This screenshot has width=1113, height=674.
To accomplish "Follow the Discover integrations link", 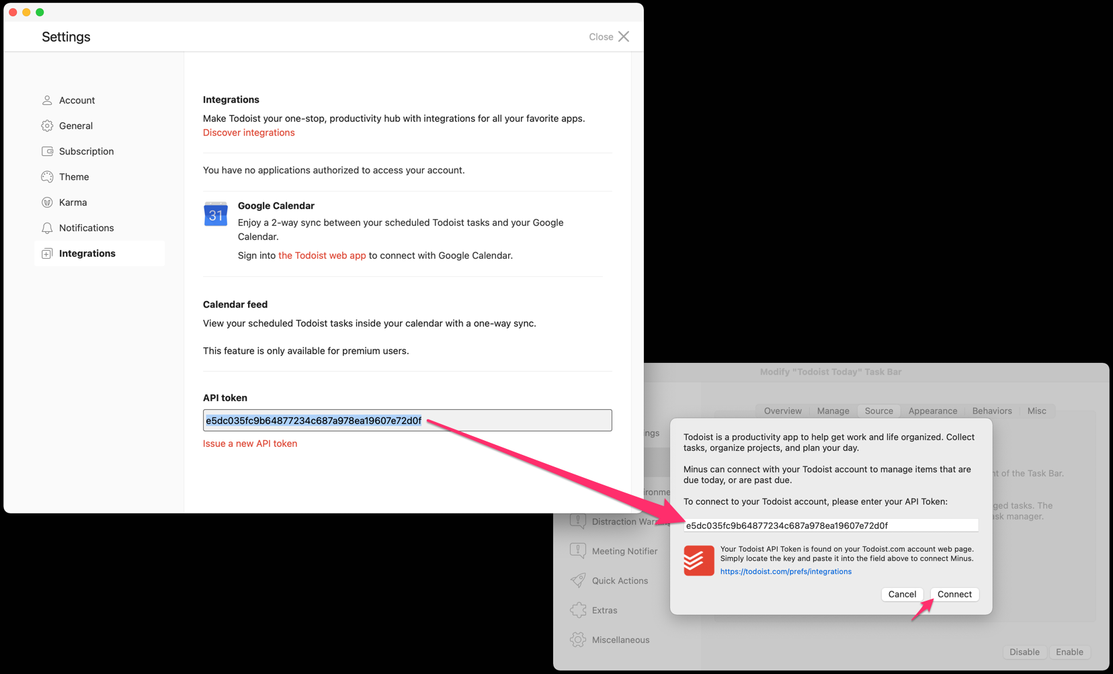I will (x=249, y=132).
